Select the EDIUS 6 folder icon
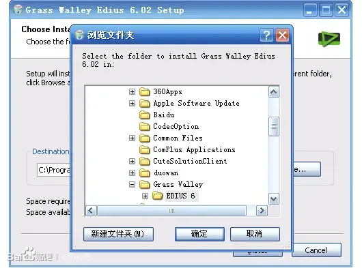 click(x=158, y=196)
